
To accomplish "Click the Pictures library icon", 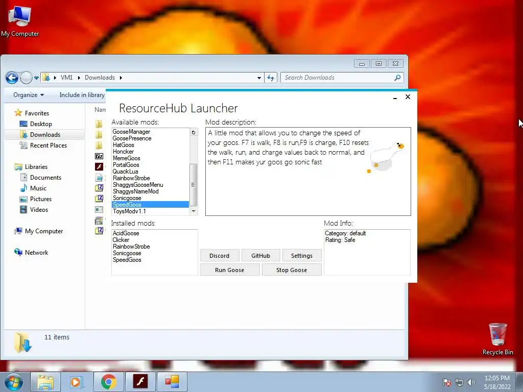I will pos(23,199).
